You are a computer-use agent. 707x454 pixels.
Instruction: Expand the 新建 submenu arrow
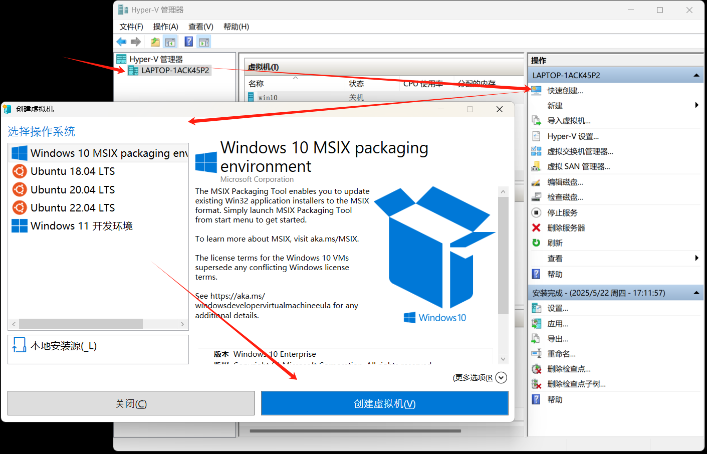point(696,105)
